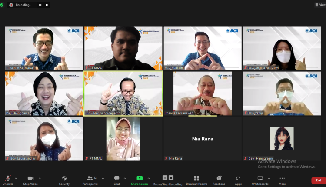Click the red End meeting button
The width and height of the screenshot is (326, 187).
coord(318,180)
